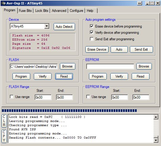This screenshot has height=146, width=161.
Task: Click the EEPROM Range Start field
Action: tap(119, 97)
